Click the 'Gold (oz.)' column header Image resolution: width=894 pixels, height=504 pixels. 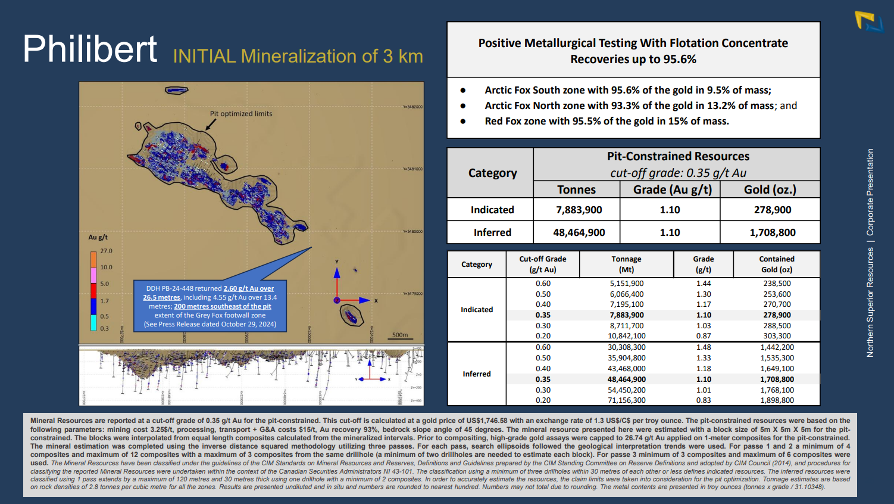click(770, 189)
